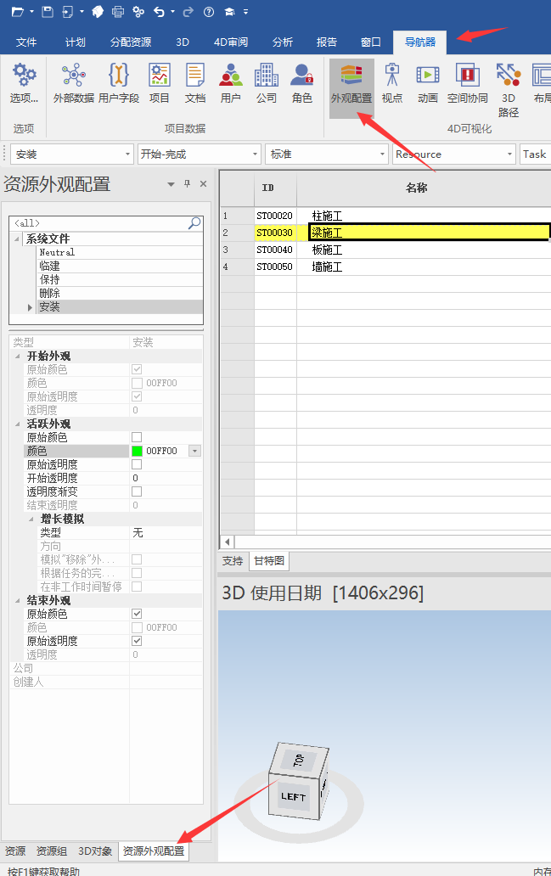Enable 原始颜色 under 活跃外观

click(137, 437)
